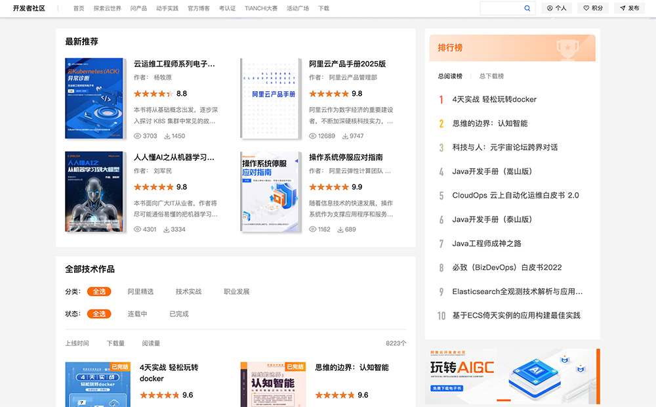This screenshot has height=407, width=656.
Task: Open 操作系统停服应对指南 book cover
Action: click(x=271, y=192)
